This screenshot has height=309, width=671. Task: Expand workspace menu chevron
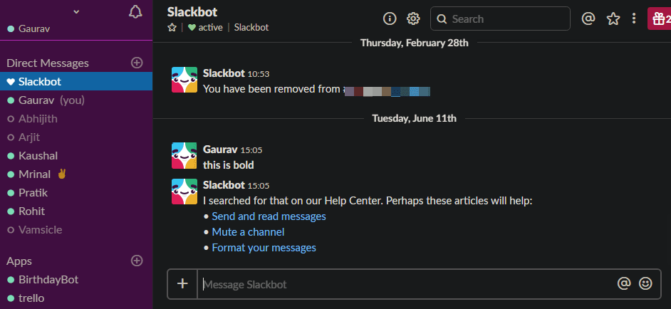[77, 11]
